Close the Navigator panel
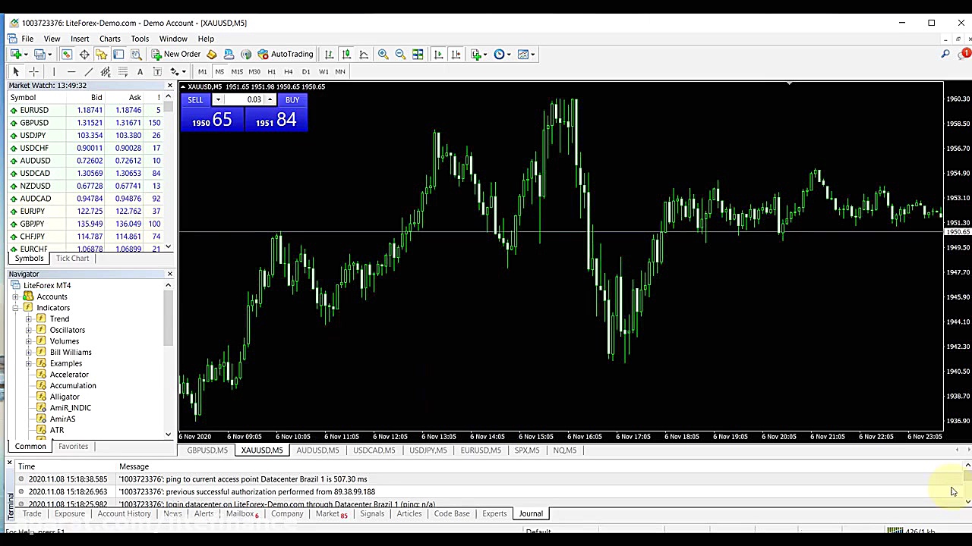The width and height of the screenshot is (972, 546). click(169, 274)
